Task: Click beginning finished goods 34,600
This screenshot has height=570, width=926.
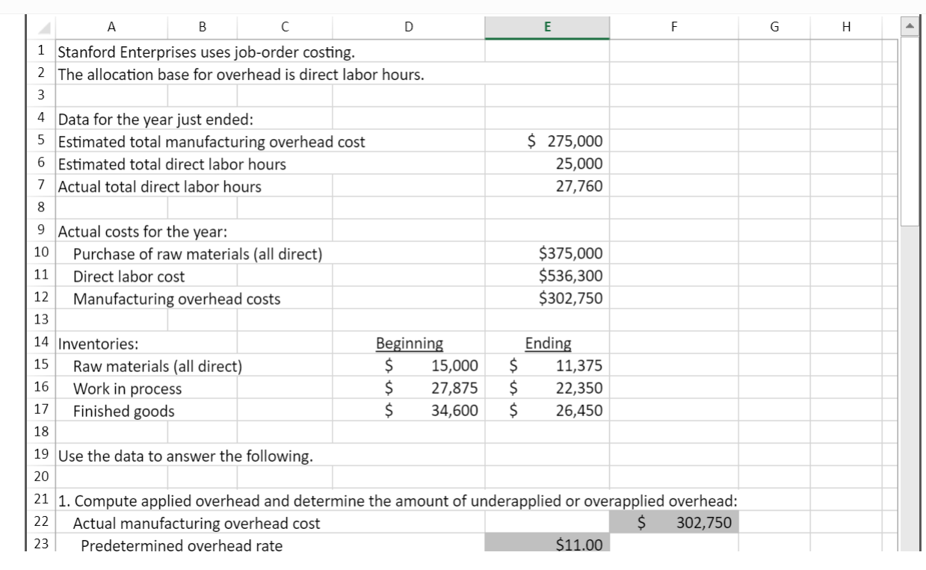Action: pos(409,411)
